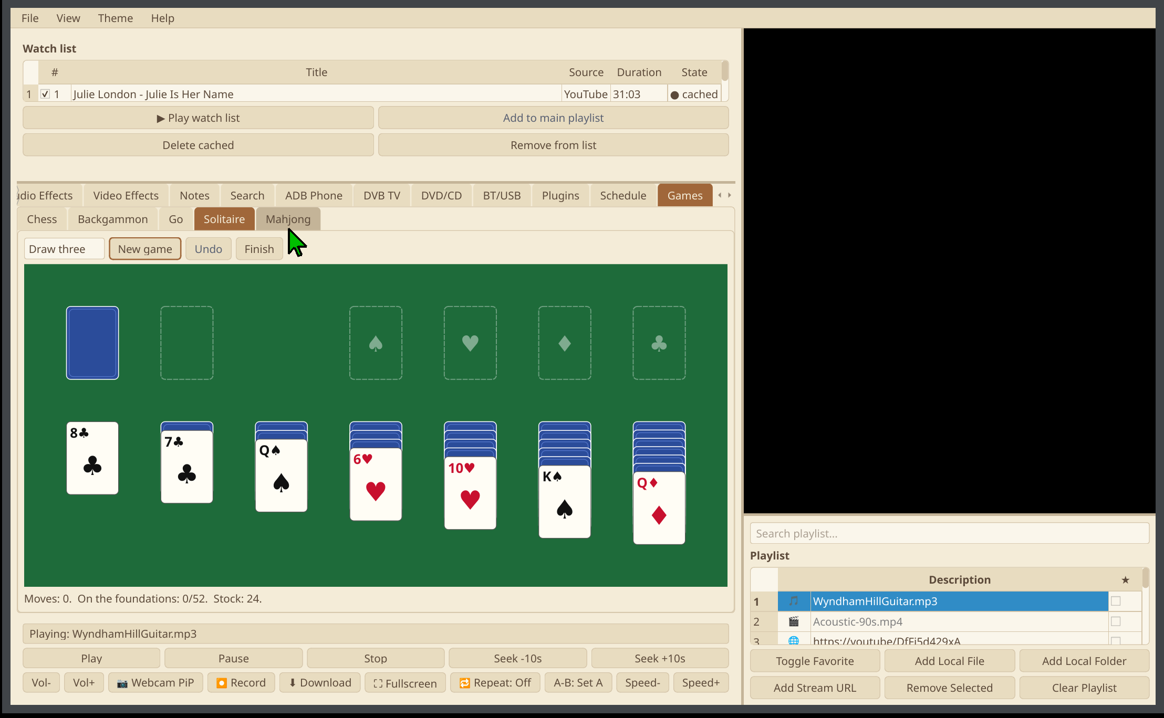The image size is (1164, 718).
Task: Click the Pause playback button
Action: point(234,658)
